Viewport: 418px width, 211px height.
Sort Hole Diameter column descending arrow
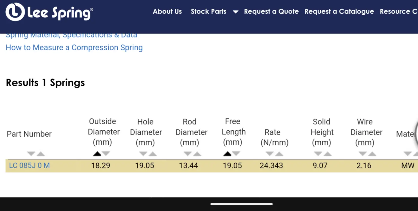tap(143, 154)
